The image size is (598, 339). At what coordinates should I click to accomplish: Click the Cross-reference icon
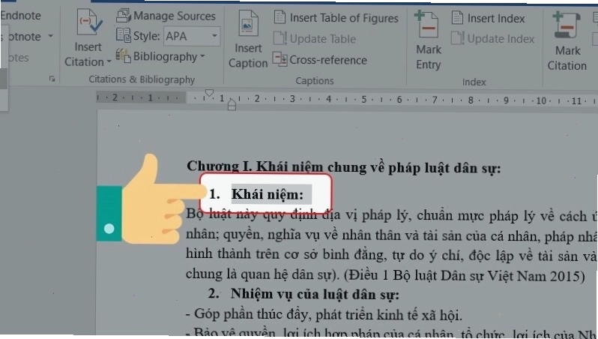click(x=280, y=59)
